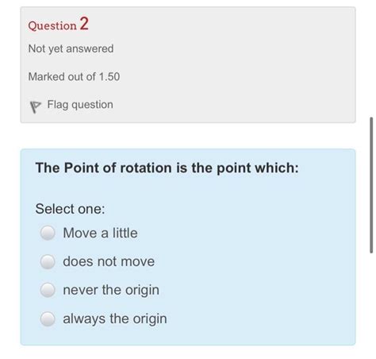
Task: Click the "Marked out of 1.50" text
Action: coord(74,77)
